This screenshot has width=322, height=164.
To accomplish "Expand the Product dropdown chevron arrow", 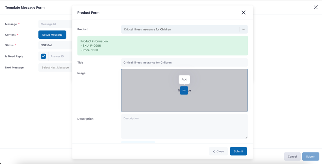I will pos(243,29).
